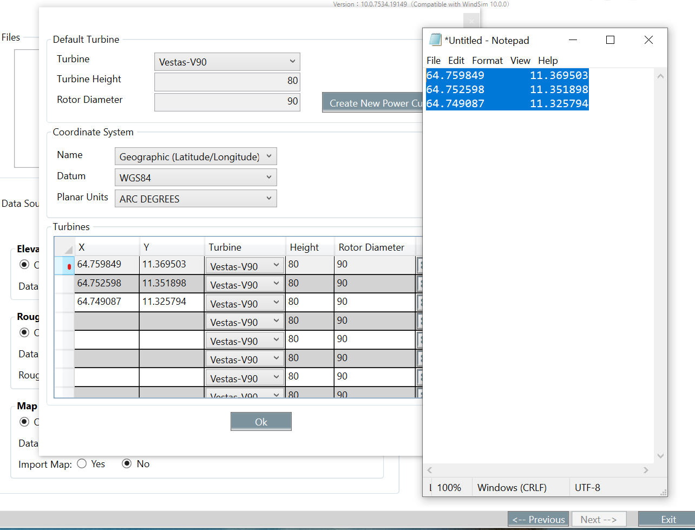Expand the coordinate system Name dropdown
Screen dimensions: 695x530
(195, 156)
